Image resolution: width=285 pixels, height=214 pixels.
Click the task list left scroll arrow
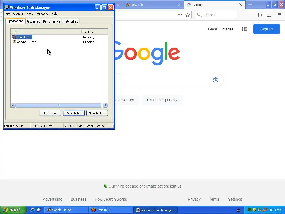click(13, 105)
